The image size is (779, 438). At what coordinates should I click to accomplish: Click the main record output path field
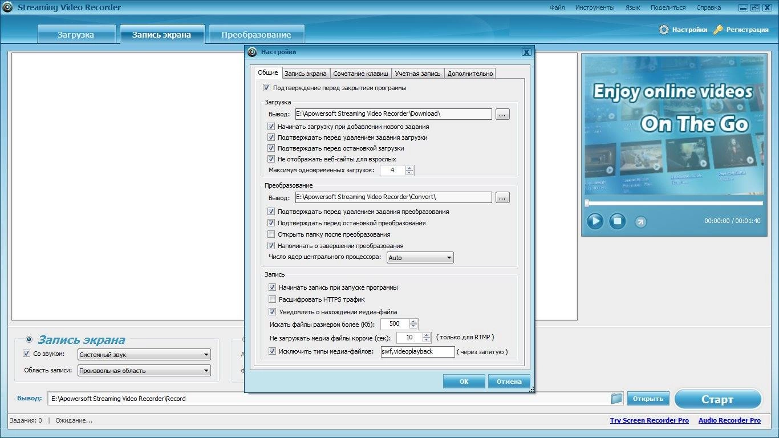328,399
